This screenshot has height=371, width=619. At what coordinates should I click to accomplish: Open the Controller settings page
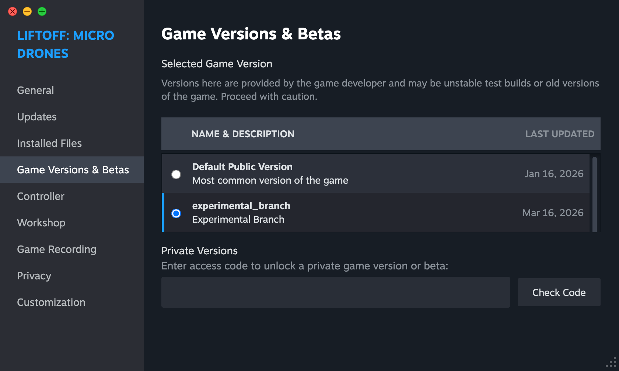41,196
